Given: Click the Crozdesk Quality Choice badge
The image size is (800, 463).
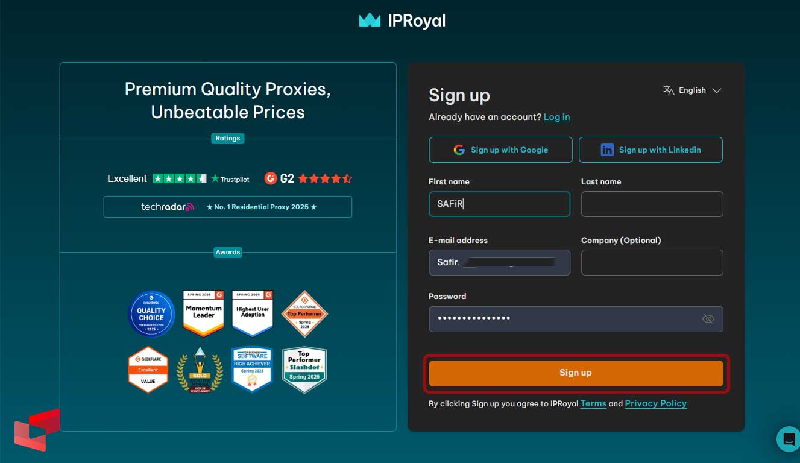Looking at the screenshot, I should (151, 313).
